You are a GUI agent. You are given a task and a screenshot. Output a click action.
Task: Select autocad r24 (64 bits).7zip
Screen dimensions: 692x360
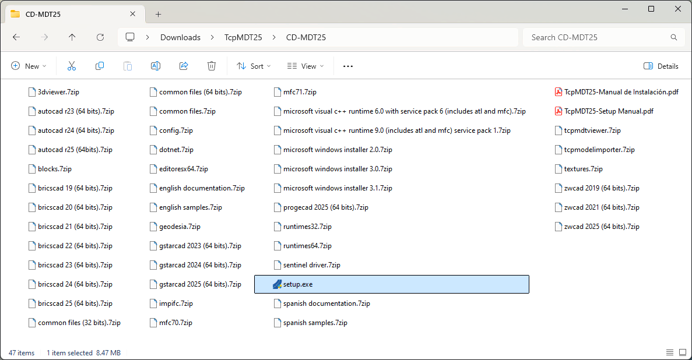[71, 130]
